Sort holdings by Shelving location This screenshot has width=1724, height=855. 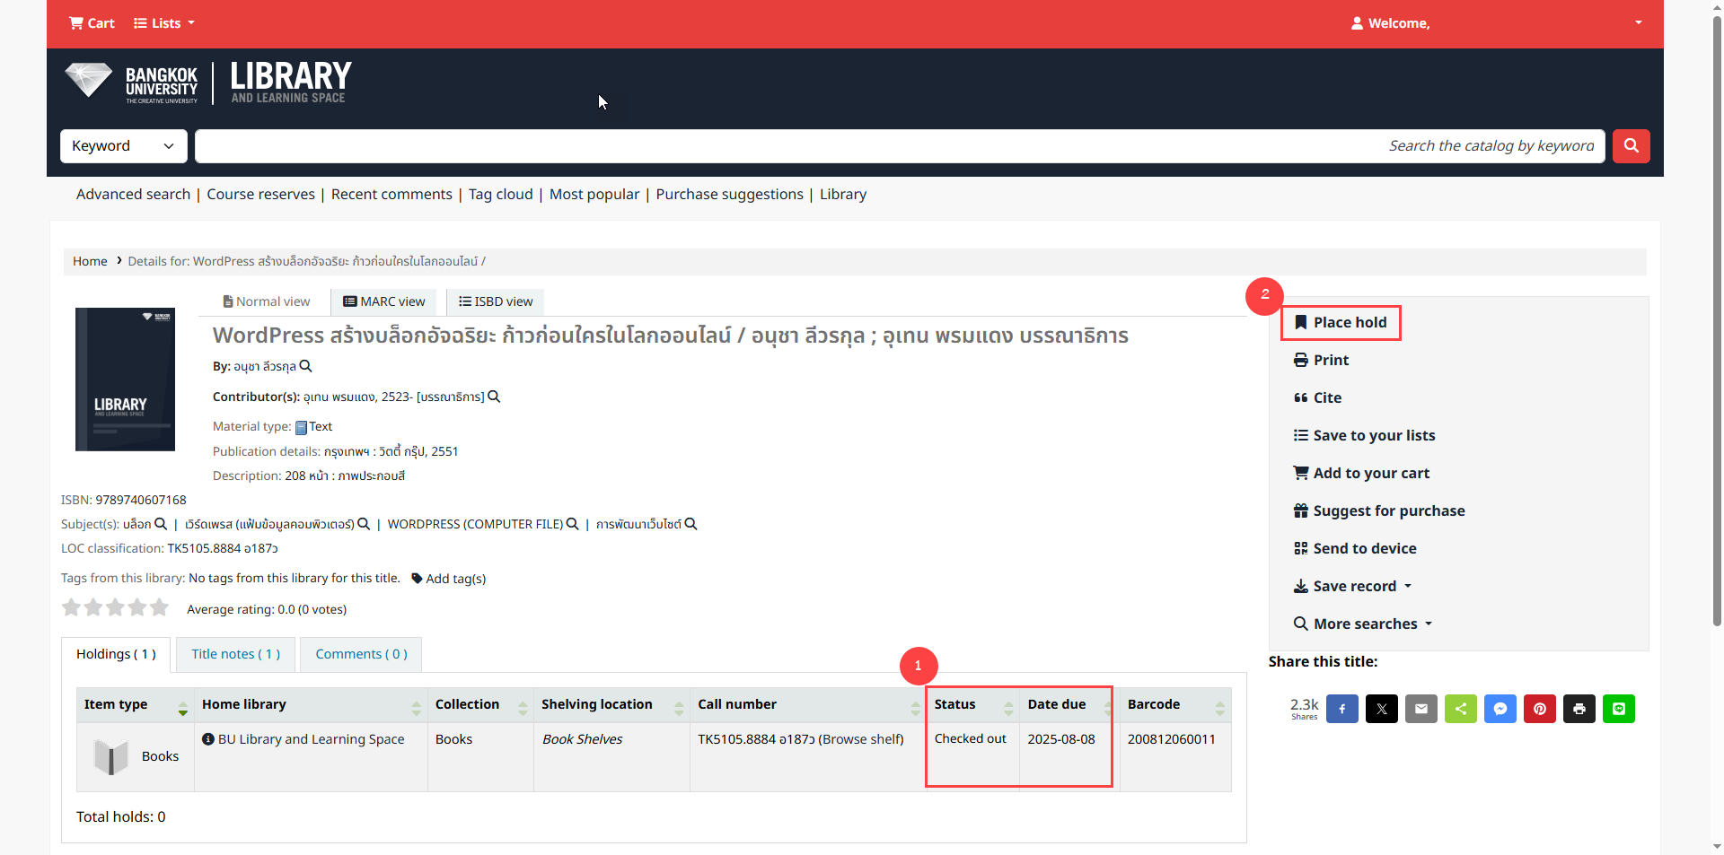click(611, 705)
